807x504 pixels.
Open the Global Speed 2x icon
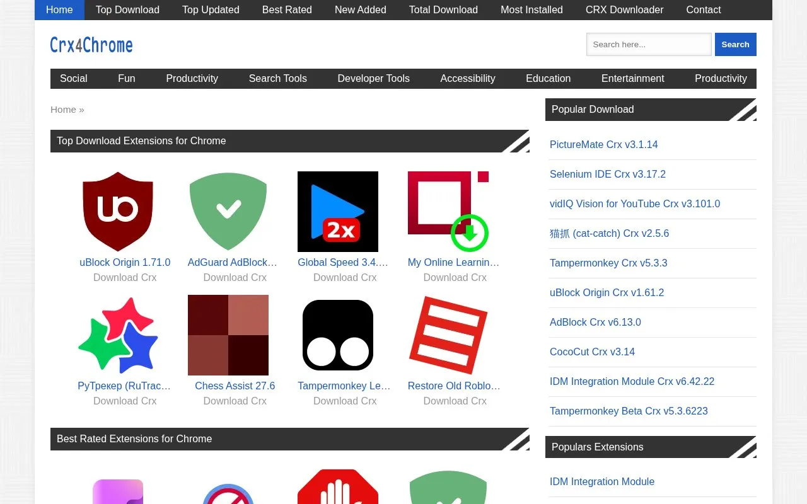pyautogui.click(x=338, y=212)
